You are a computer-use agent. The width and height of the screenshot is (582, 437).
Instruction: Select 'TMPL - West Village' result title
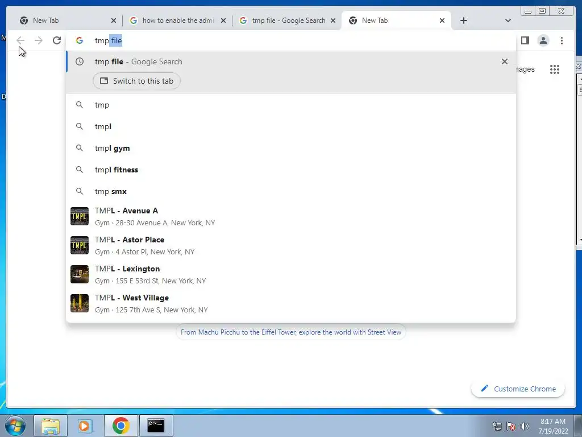tap(132, 298)
